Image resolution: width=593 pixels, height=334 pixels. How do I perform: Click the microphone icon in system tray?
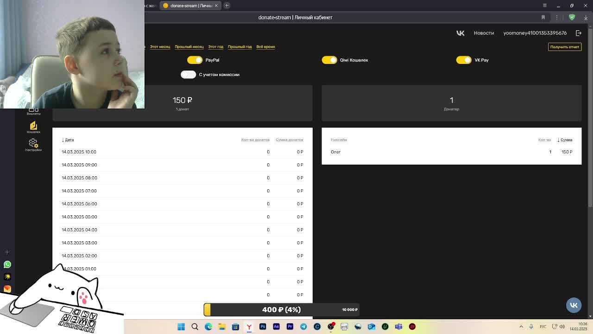(x=531, y=327)
